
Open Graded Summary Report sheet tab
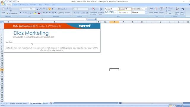click(x=18, y=103)
